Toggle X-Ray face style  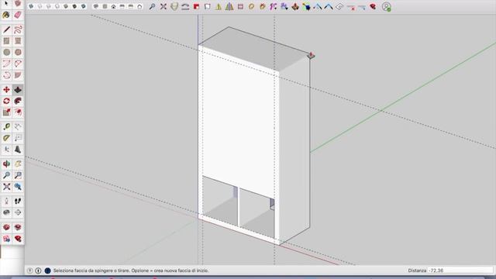pos(31,6)
